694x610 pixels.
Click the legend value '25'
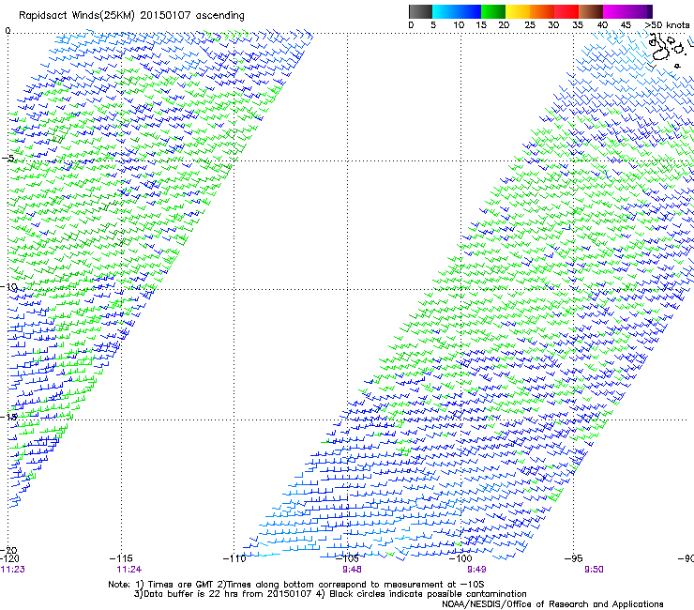[x=530, y=24]
